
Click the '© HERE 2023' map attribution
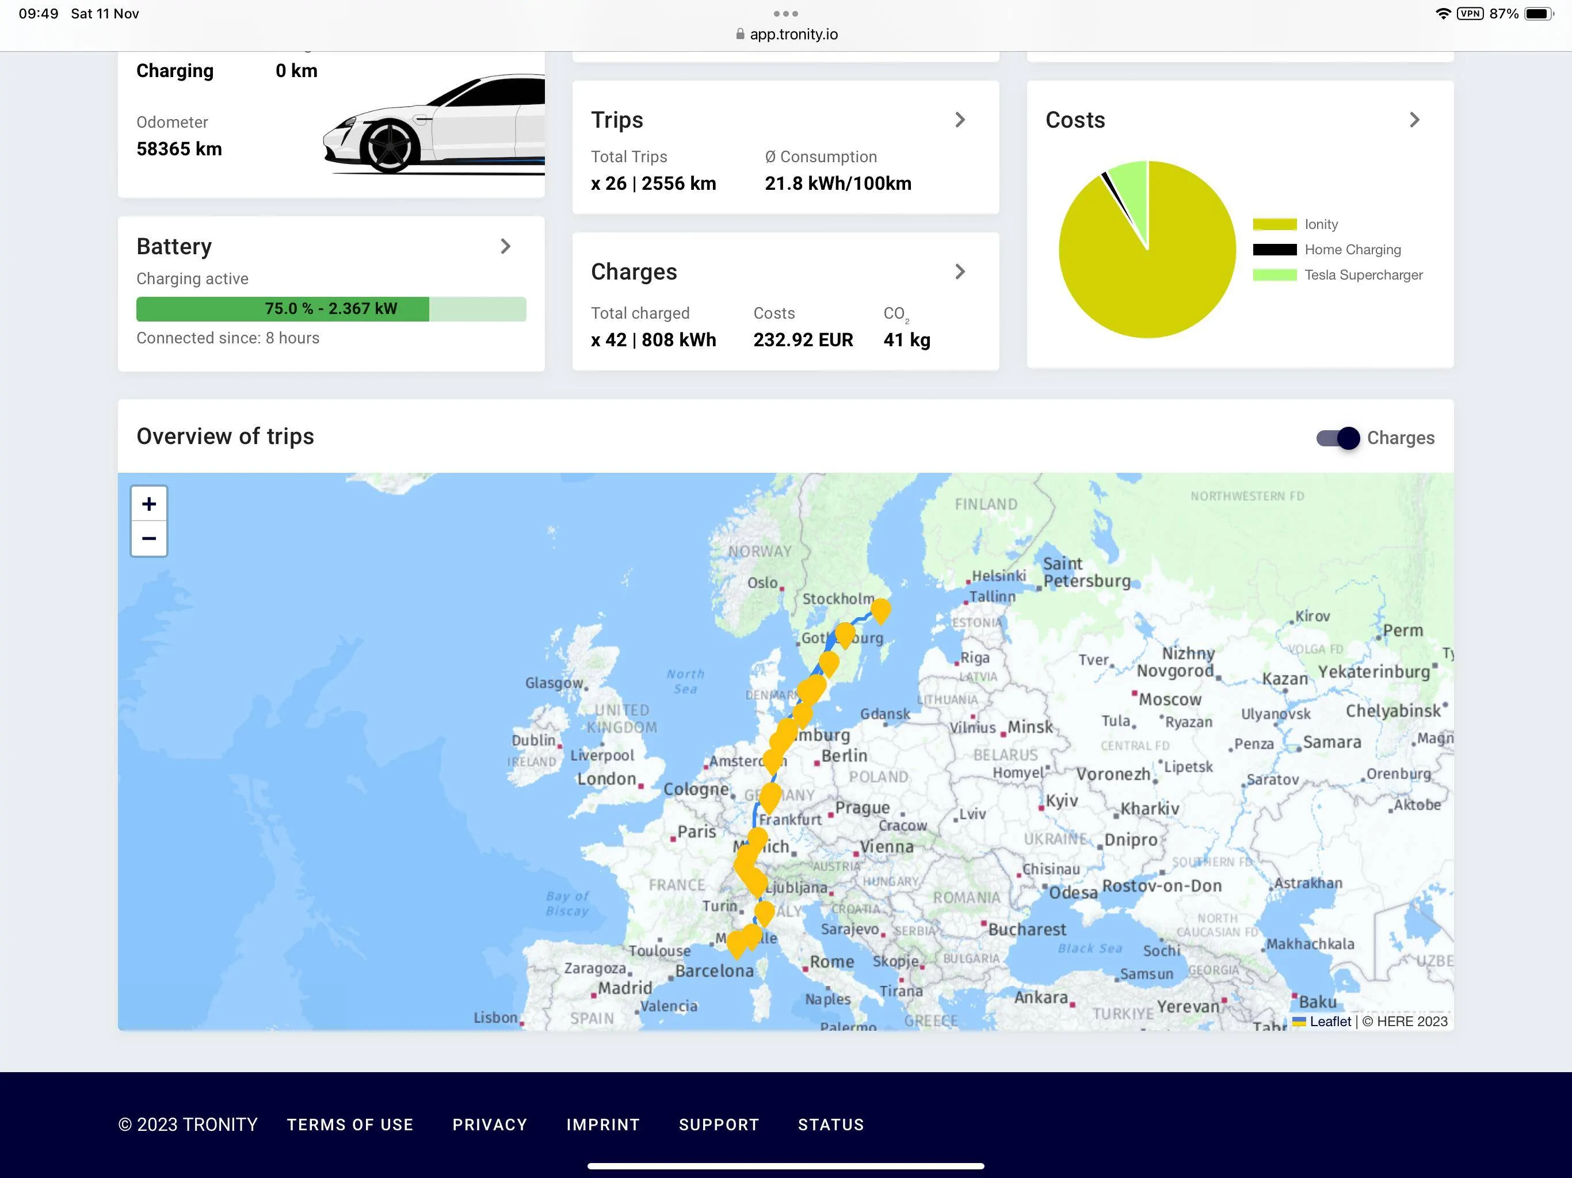(x=1405, y=1022)
